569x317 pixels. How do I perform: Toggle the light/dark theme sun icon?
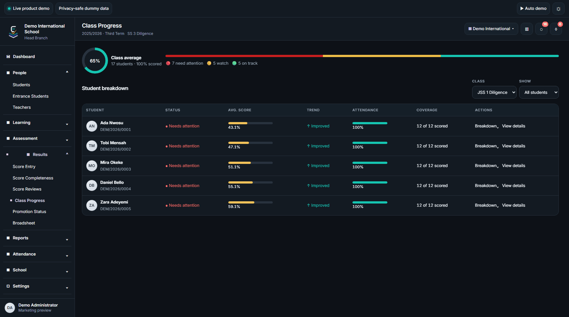pyautogui.click(x=559, y=9)
